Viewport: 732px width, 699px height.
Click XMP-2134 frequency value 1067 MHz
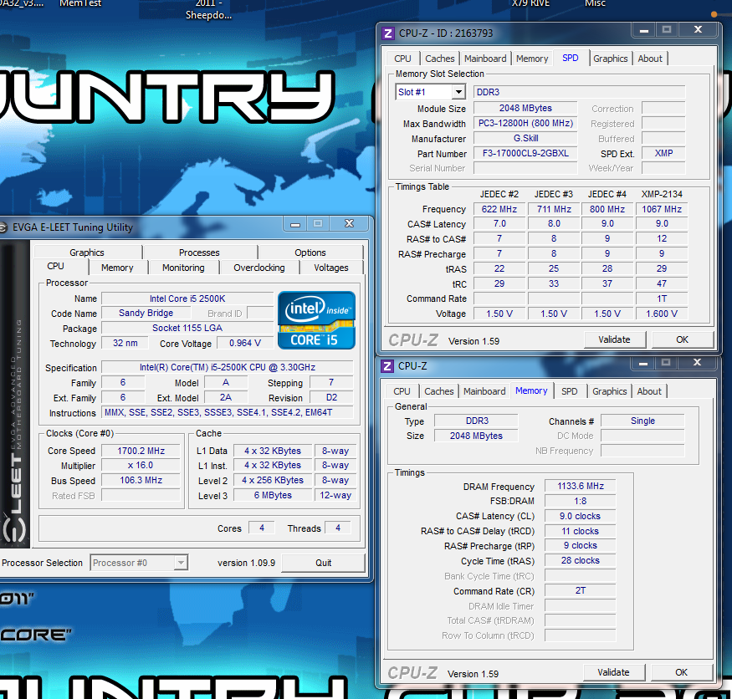tap(662, 210)
